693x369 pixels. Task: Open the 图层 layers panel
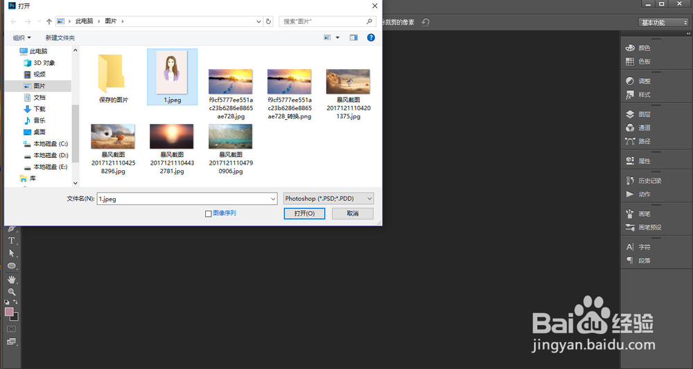click(x=638, y=114)
